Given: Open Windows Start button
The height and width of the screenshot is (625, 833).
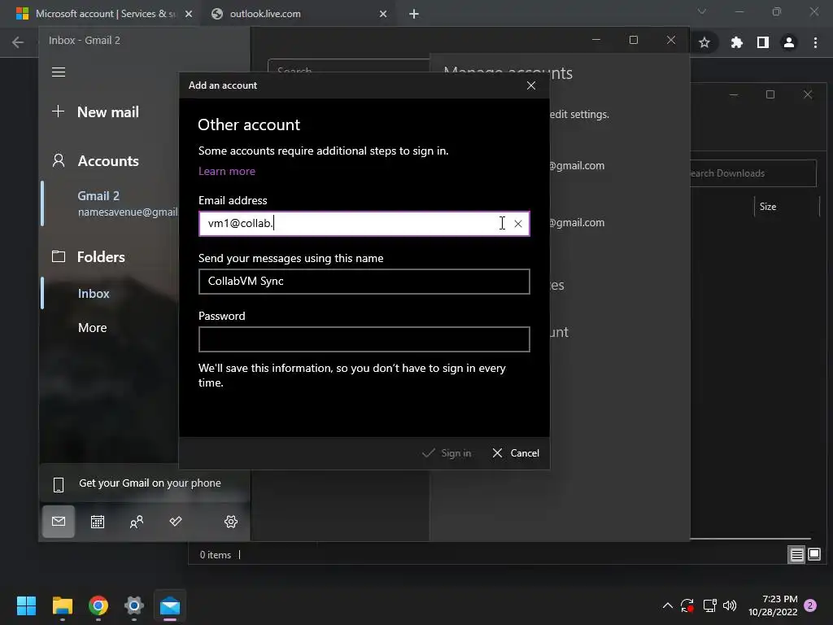Looking at the screenshot, I should click(26, 605).
